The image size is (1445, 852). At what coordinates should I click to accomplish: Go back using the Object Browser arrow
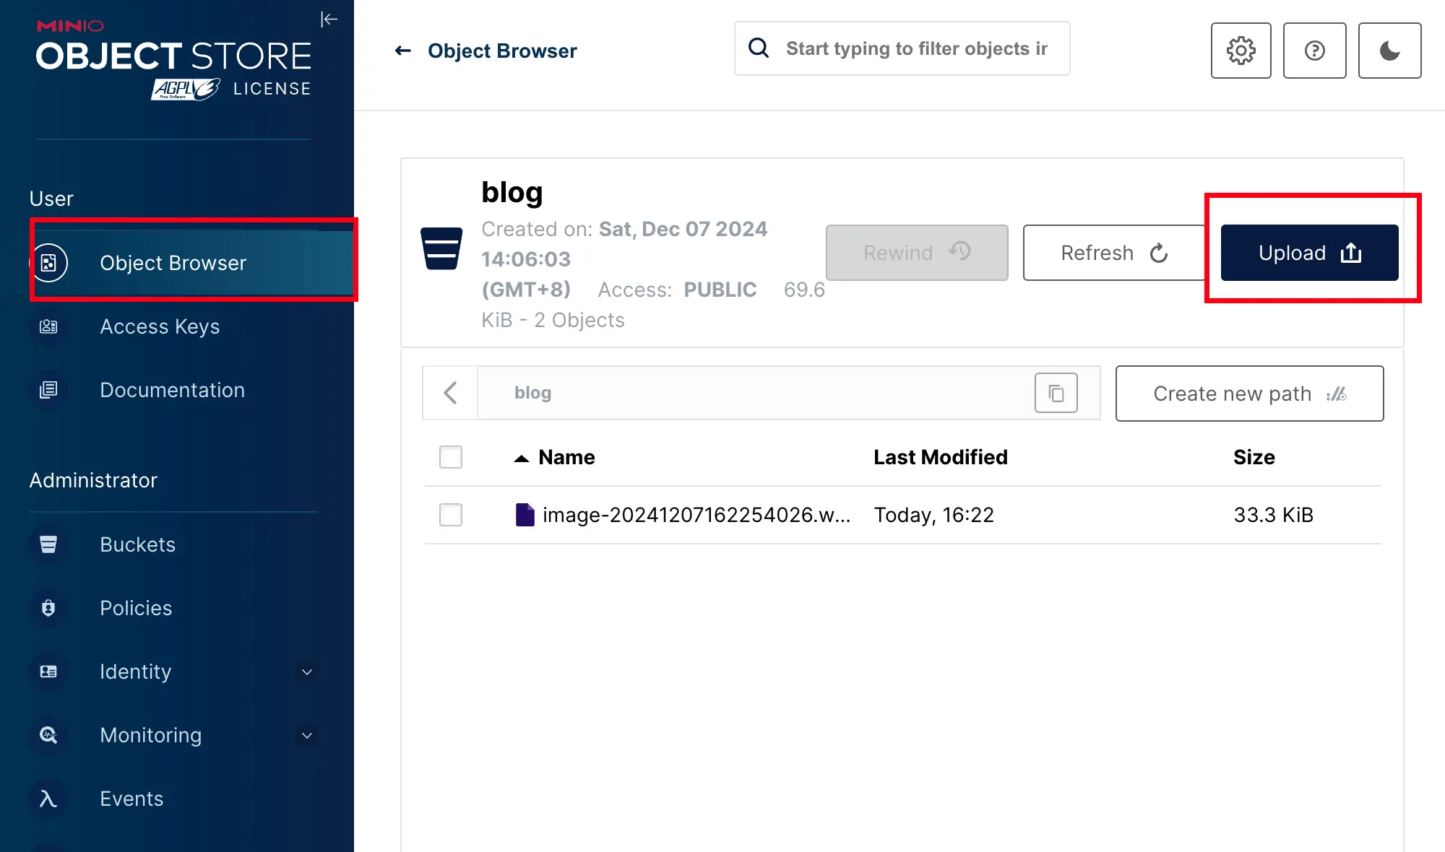click(403, 51)
